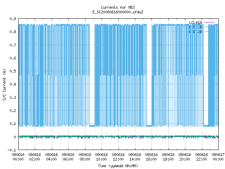Click the x-axis label '080617 00:00'

[218, 157]
